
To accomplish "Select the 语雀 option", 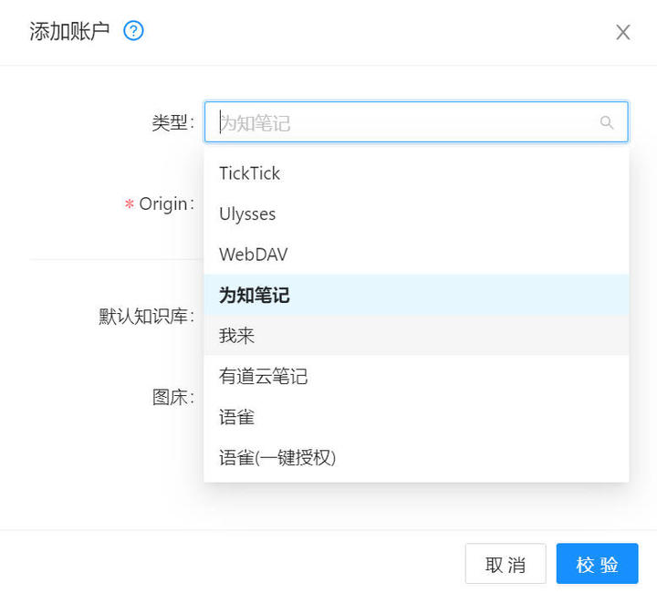I will 416,417.
